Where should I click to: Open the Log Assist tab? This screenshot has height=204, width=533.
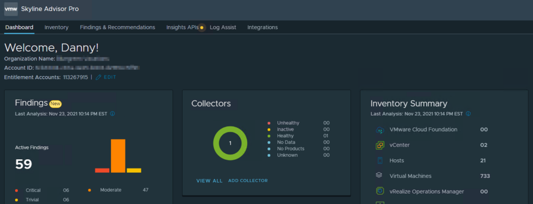tap(223, 27)
